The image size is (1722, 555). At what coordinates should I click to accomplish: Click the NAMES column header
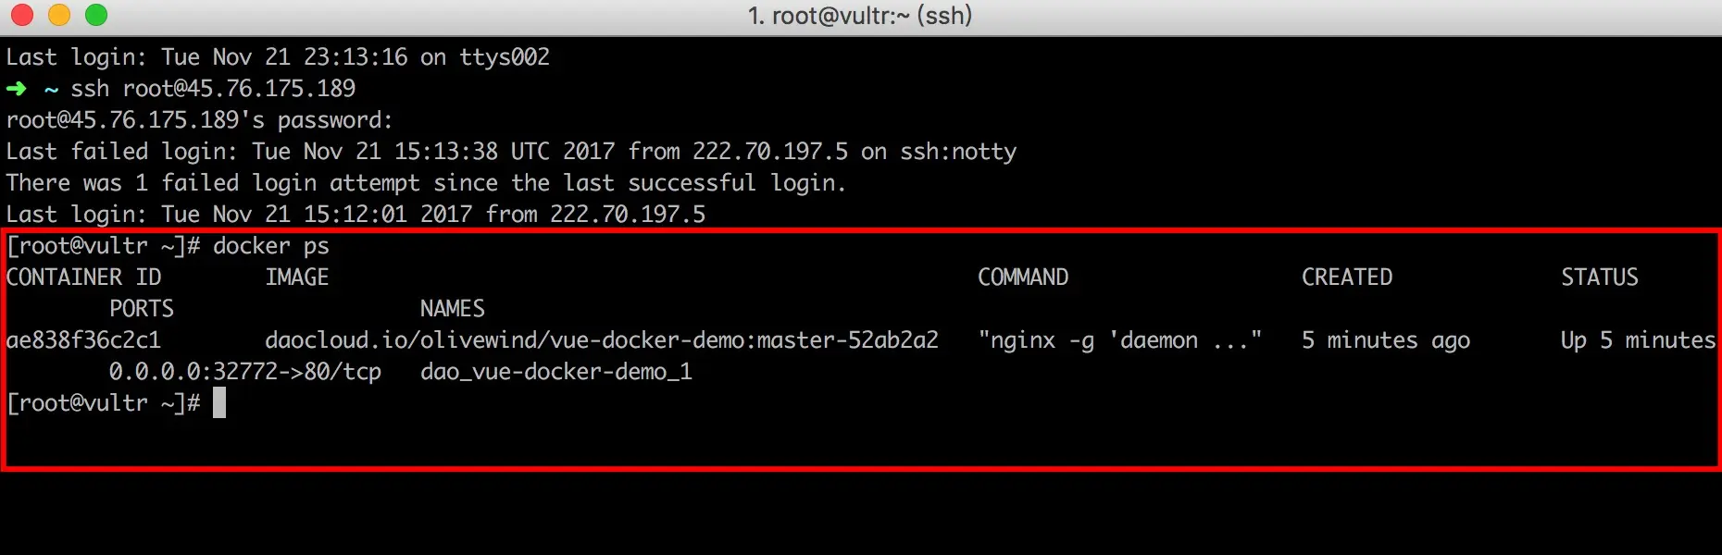[x=453, y=309]
